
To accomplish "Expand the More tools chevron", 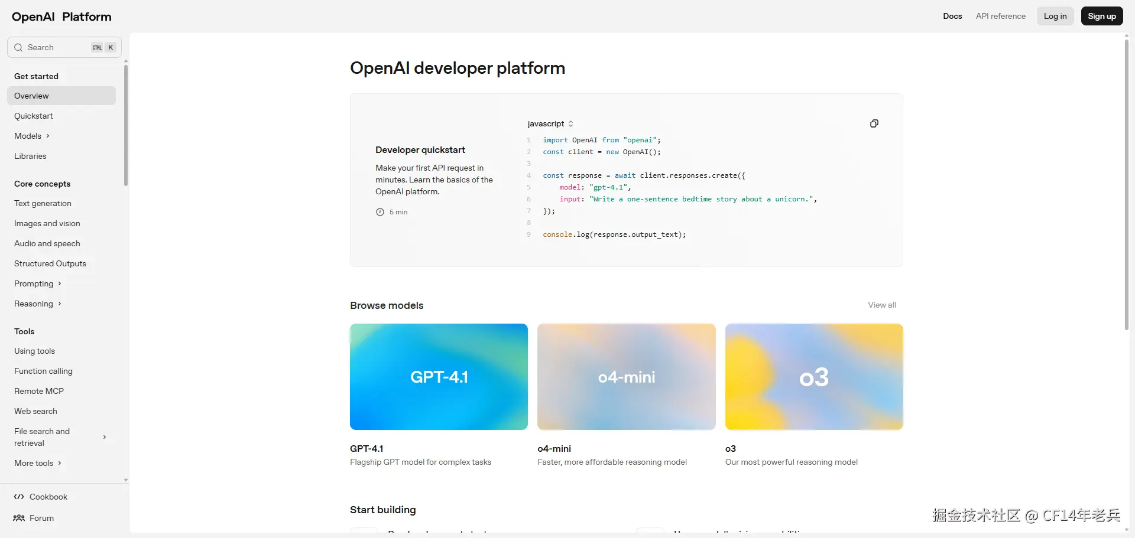I will point(60,463).
